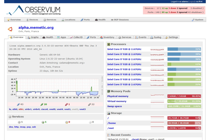Click the processor usage bar showing 39%
The height and width of the screenshot is (140, 210).
pos(184,54)
